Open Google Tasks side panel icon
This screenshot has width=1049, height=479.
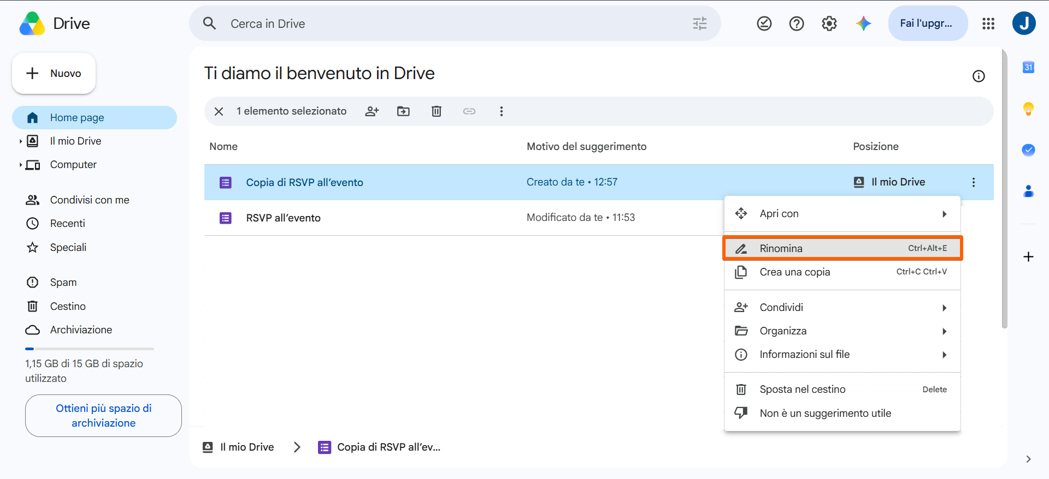point(1028,149)
